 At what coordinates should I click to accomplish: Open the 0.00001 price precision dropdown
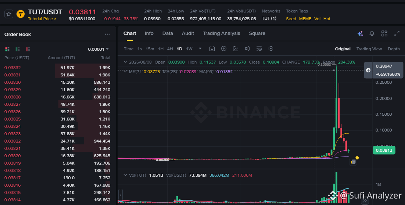coord(98,49)
